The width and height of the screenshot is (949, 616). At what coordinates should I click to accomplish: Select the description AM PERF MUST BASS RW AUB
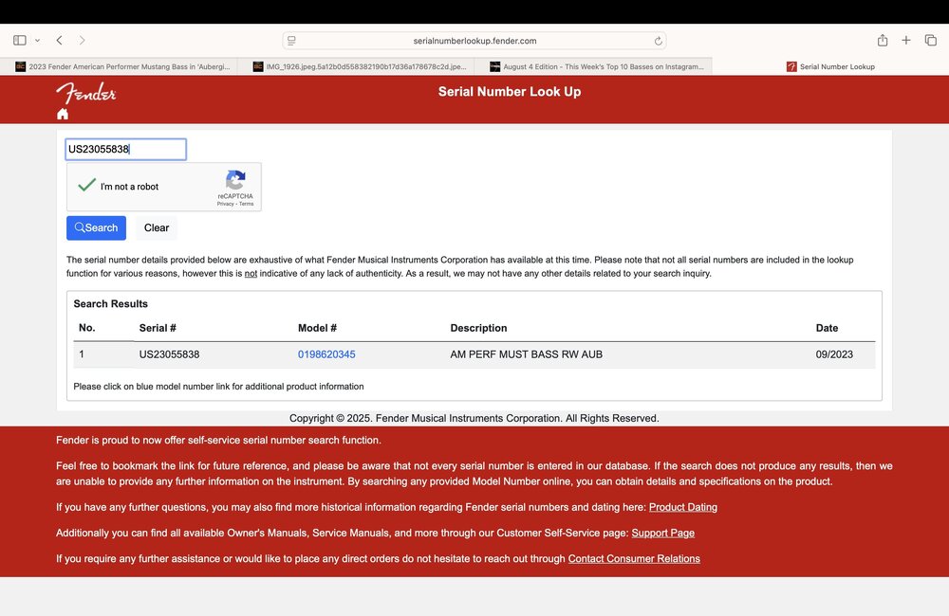(526, 354)
